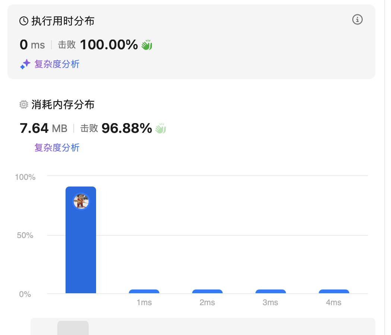Image resolution: width=391 pixels, height=335 pixels.
Task: Click the 0% y-axis label
Action: pyautogui.click(x=25, y=294)
